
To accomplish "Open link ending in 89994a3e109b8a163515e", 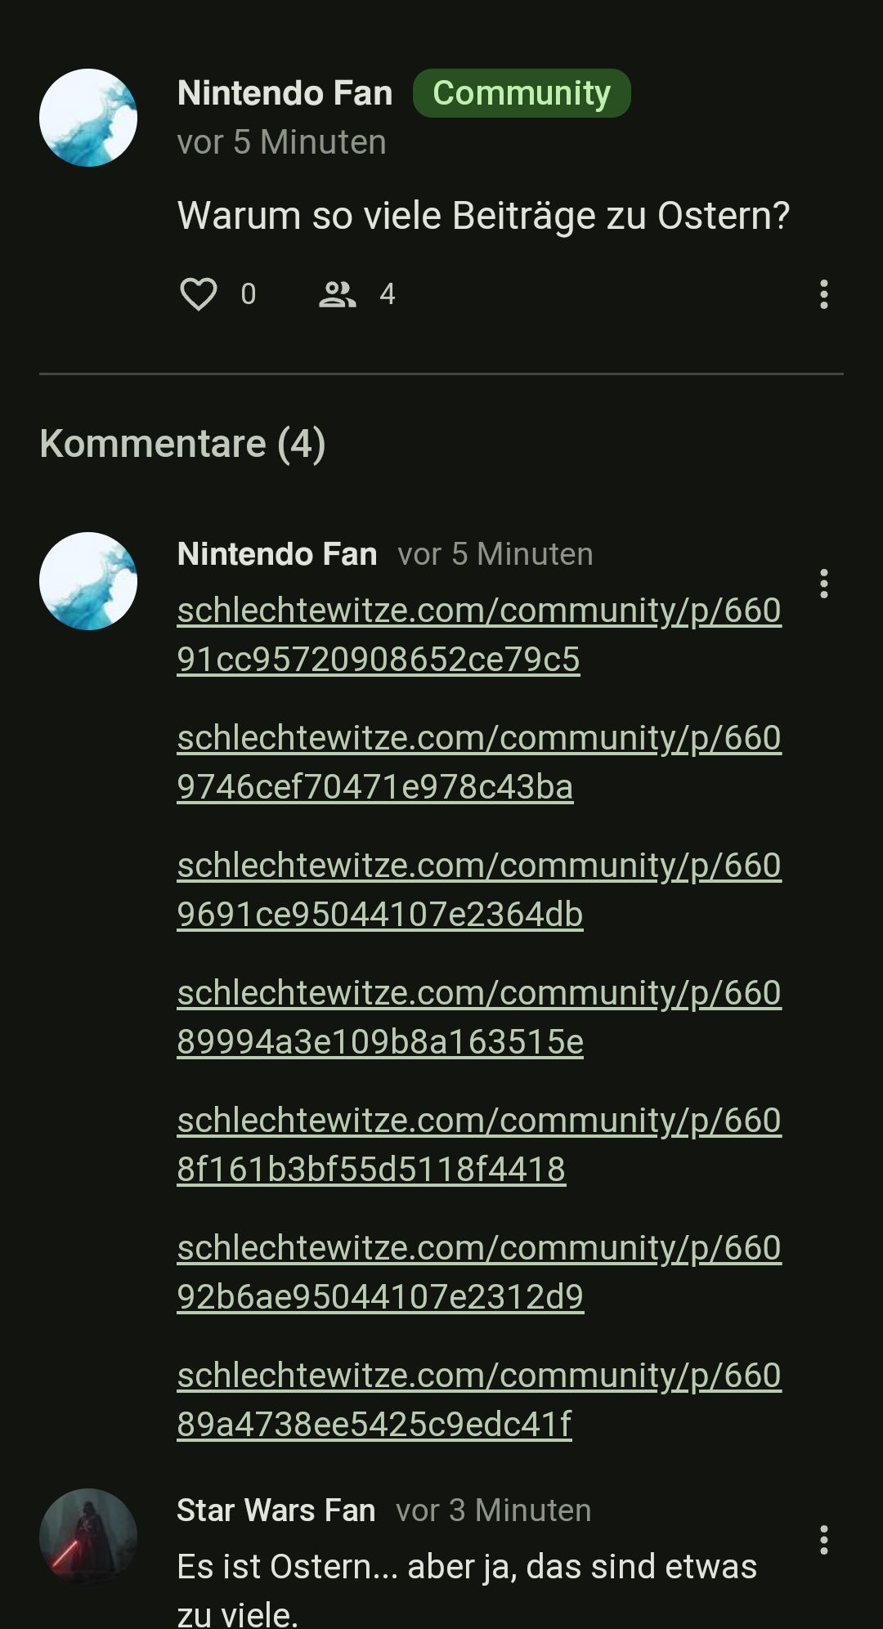I will pos(479,1017).
